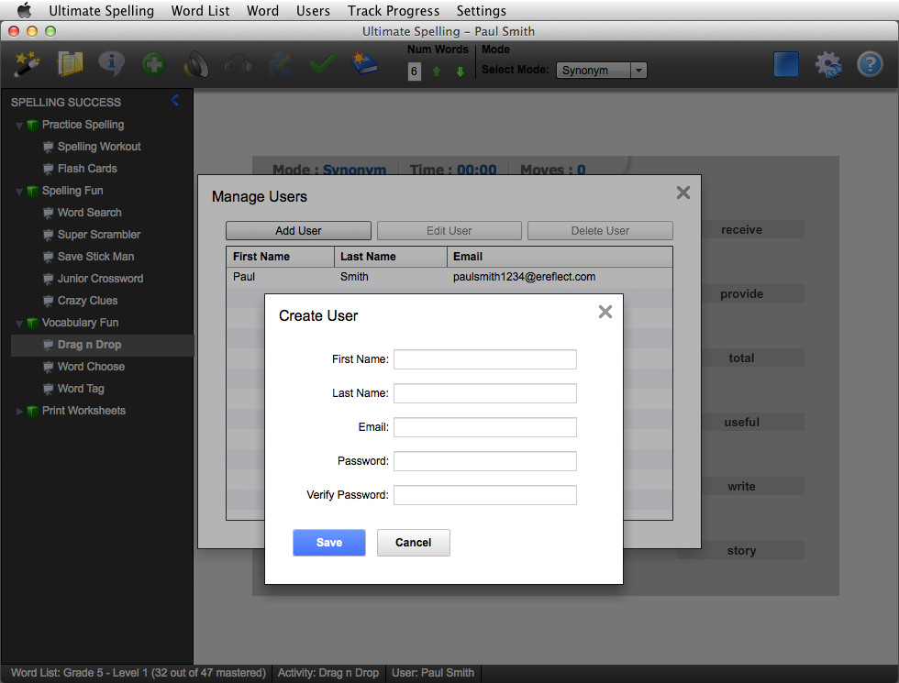This screenshot has width=899, height=683.
Task: Open settings using the gear icon
Action: click(x=828, y=64)
